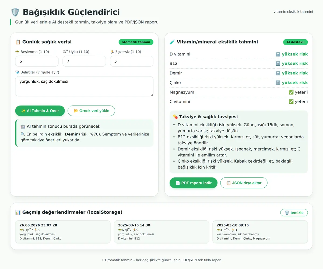Click the C vitamini label
This screenshot has width=323, height=269.
point(180,102)
